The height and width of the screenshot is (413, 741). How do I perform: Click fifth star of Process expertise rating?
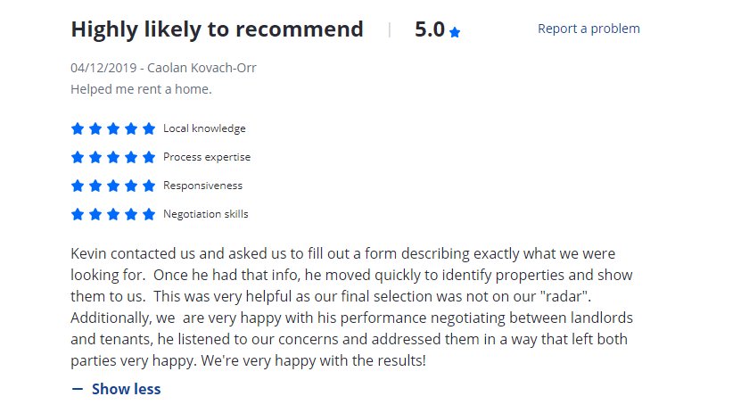(x=149, y=157)
